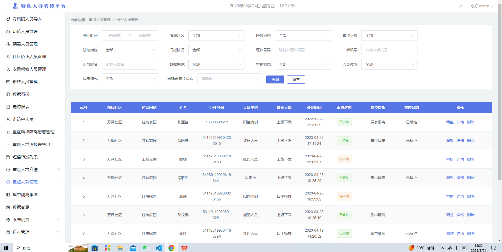The image size is (502, 252).
Task: Open the 所属网格 dropdown
Action: click(x=303, y=36)
